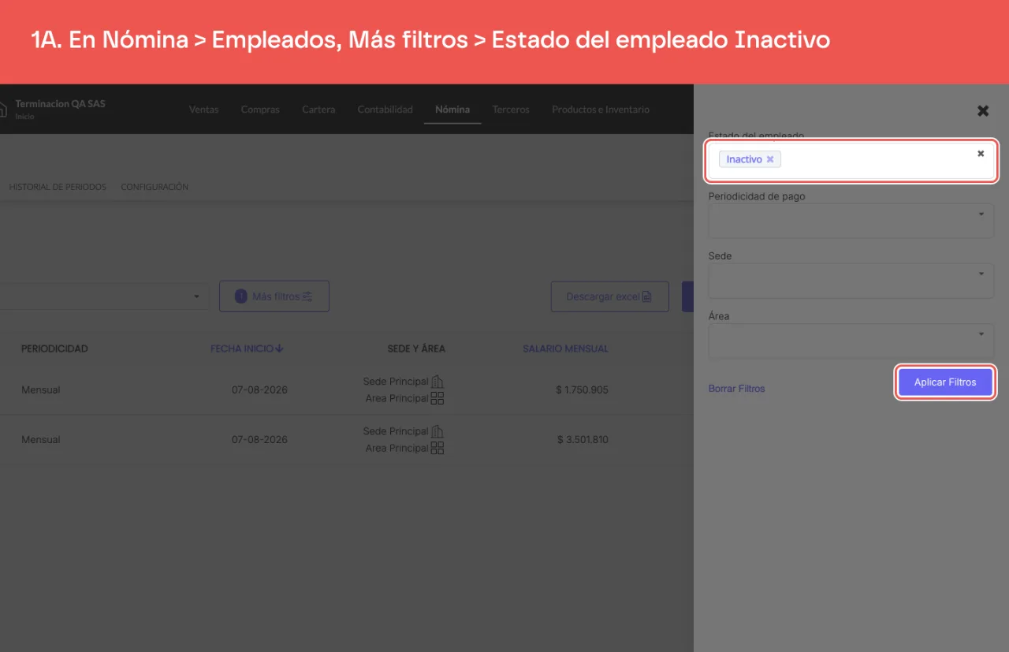Click the Periodicidad column header
This screenshot has height=652, width=1009.
(54, 348)
